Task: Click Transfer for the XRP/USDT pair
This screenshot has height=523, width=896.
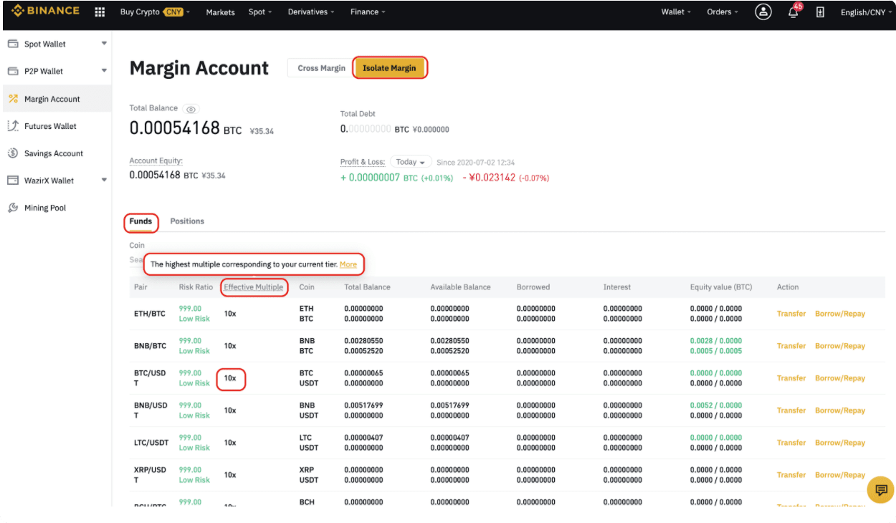Action: [x=791, y=475]
